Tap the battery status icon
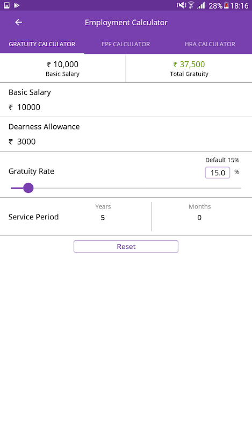This screenshot has height=430, width=252. [226, 5]
